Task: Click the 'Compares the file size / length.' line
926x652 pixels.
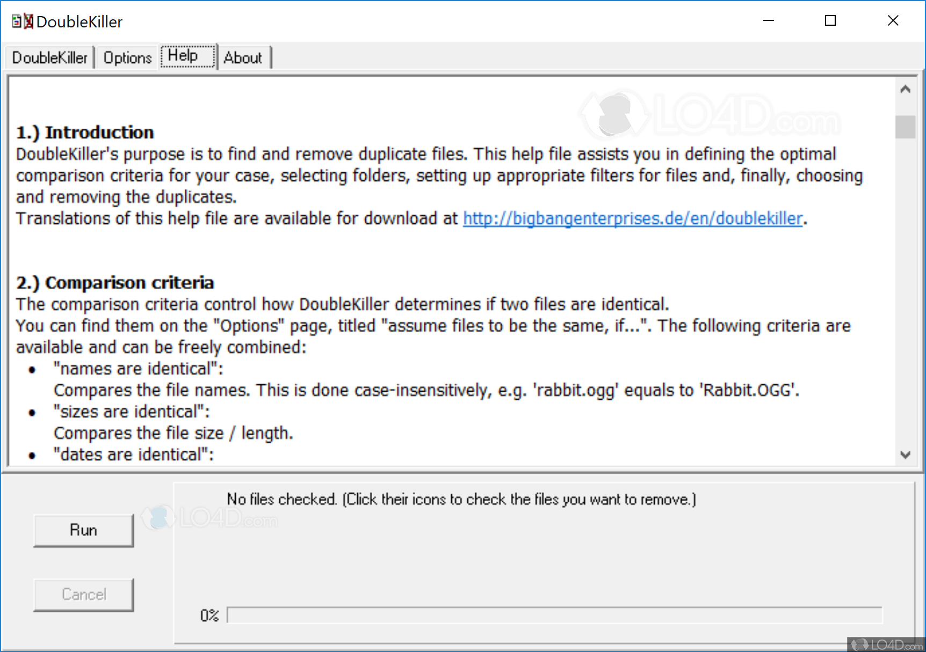Action: 173,433
